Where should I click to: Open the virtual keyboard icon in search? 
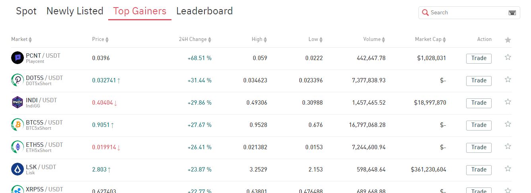(x=512, y=13)
